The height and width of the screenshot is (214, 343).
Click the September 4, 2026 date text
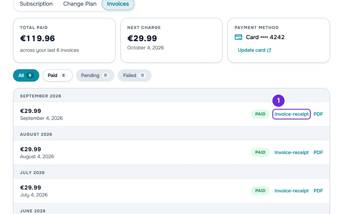pyautogui.click(x=41, y=118)
